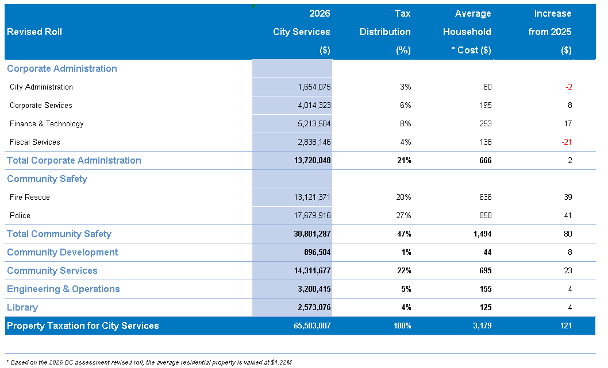Image resolution: width=608 pixels, height=368 pixels.
Task: Click the 'Fire Rescue' row label
Action: [x=29, y=197]
